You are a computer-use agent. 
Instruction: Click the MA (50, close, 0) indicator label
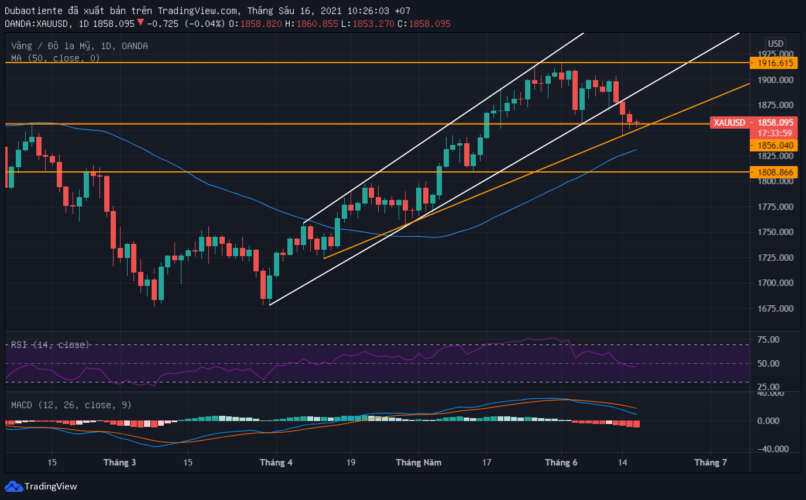56,58
